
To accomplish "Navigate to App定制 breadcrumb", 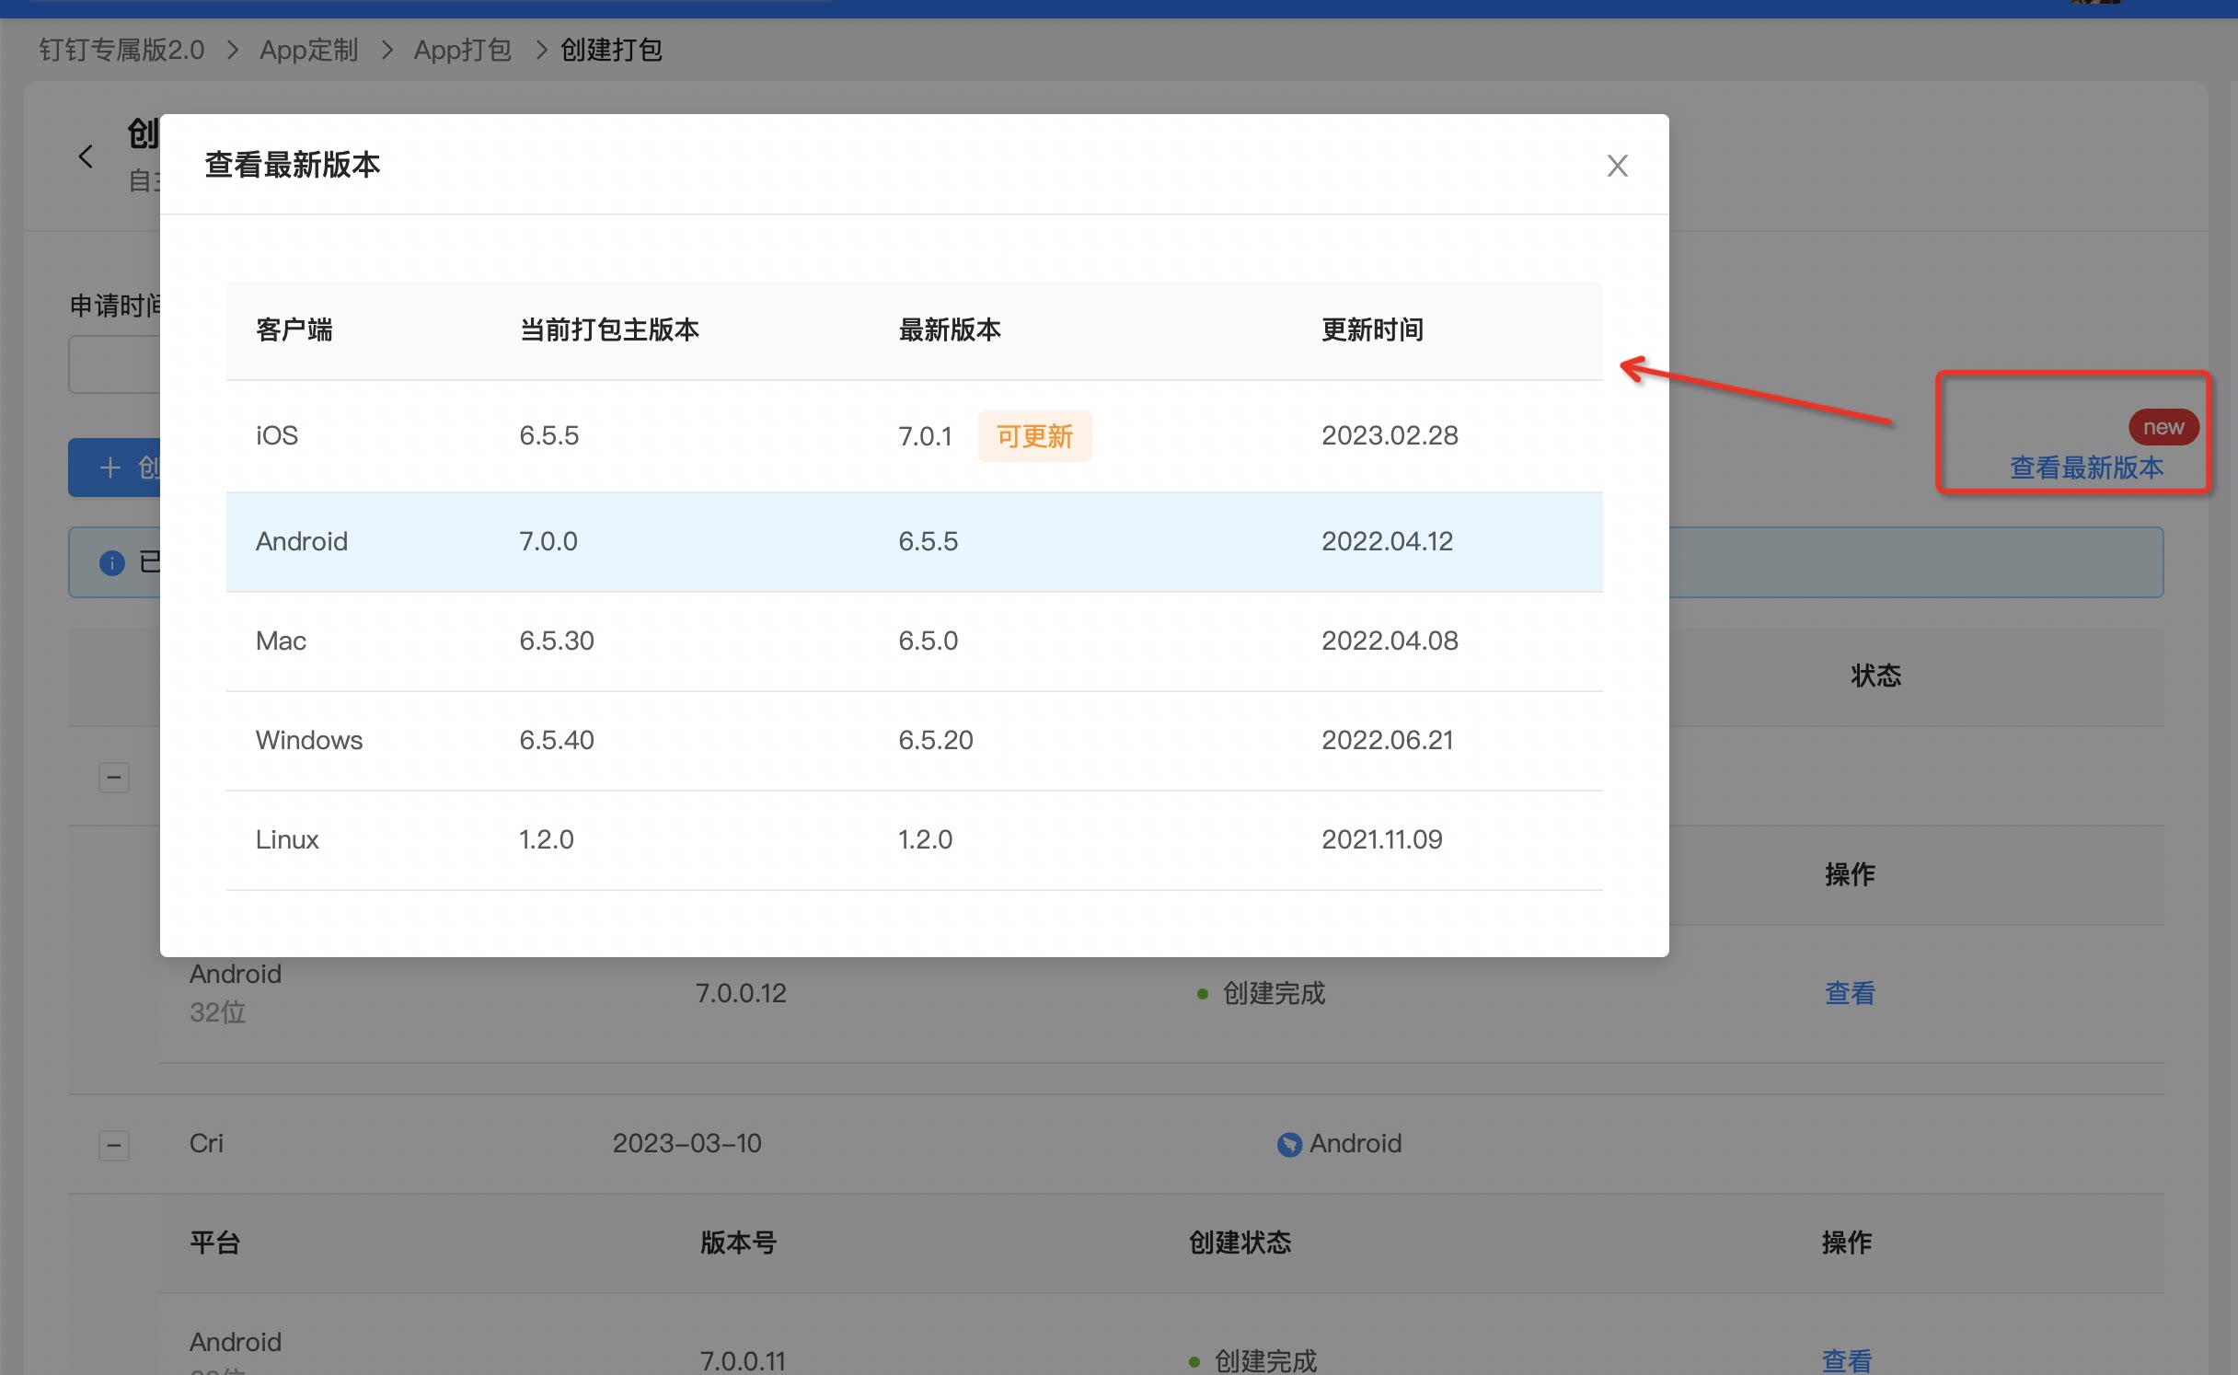I will pyautogui.click(x=308, y=50).
